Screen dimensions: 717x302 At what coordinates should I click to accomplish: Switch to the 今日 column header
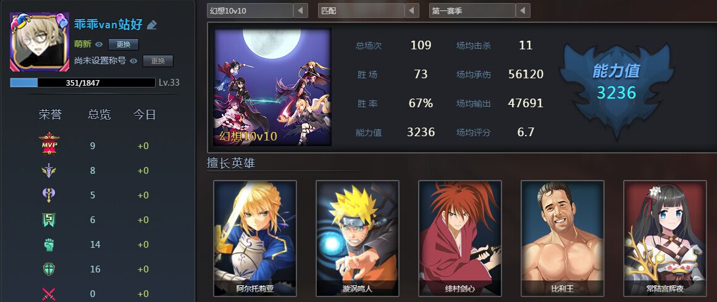[x=145, y=115]
